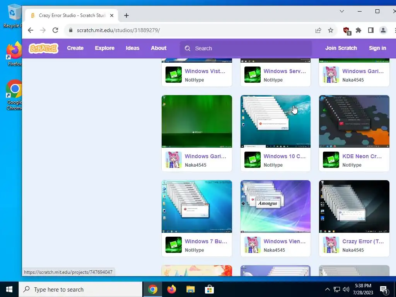
Task: Toggle the Chrome side panel icon
Action: click(371, 30)
